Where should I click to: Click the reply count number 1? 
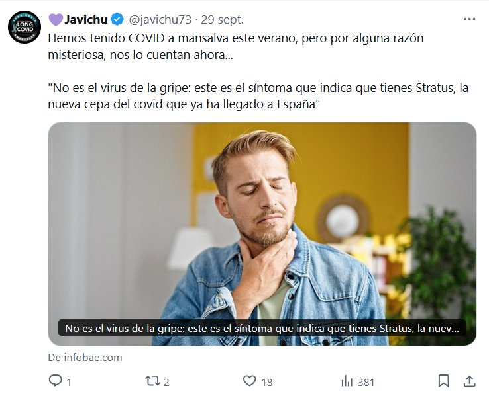point(69,382)
